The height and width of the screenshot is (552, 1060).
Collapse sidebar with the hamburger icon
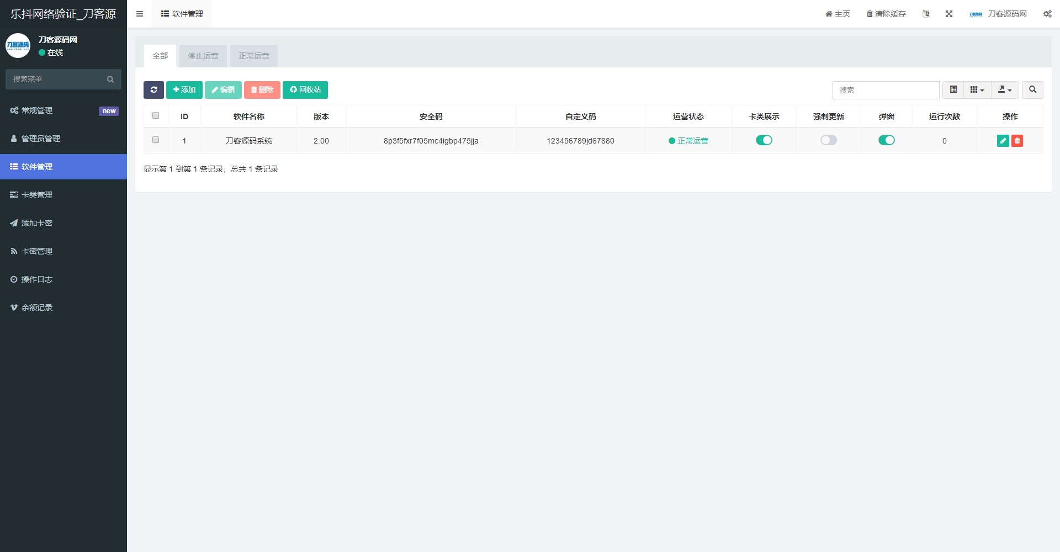point(140,14)
